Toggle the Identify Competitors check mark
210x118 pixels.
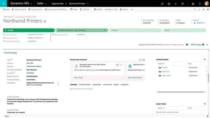(x=52, y=35)
